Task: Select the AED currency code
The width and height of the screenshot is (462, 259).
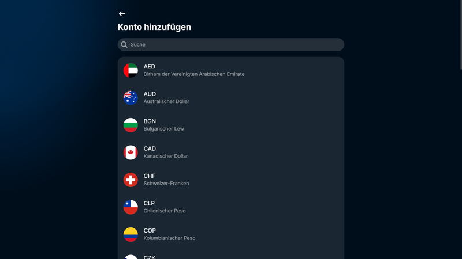Action: point(149,67)
